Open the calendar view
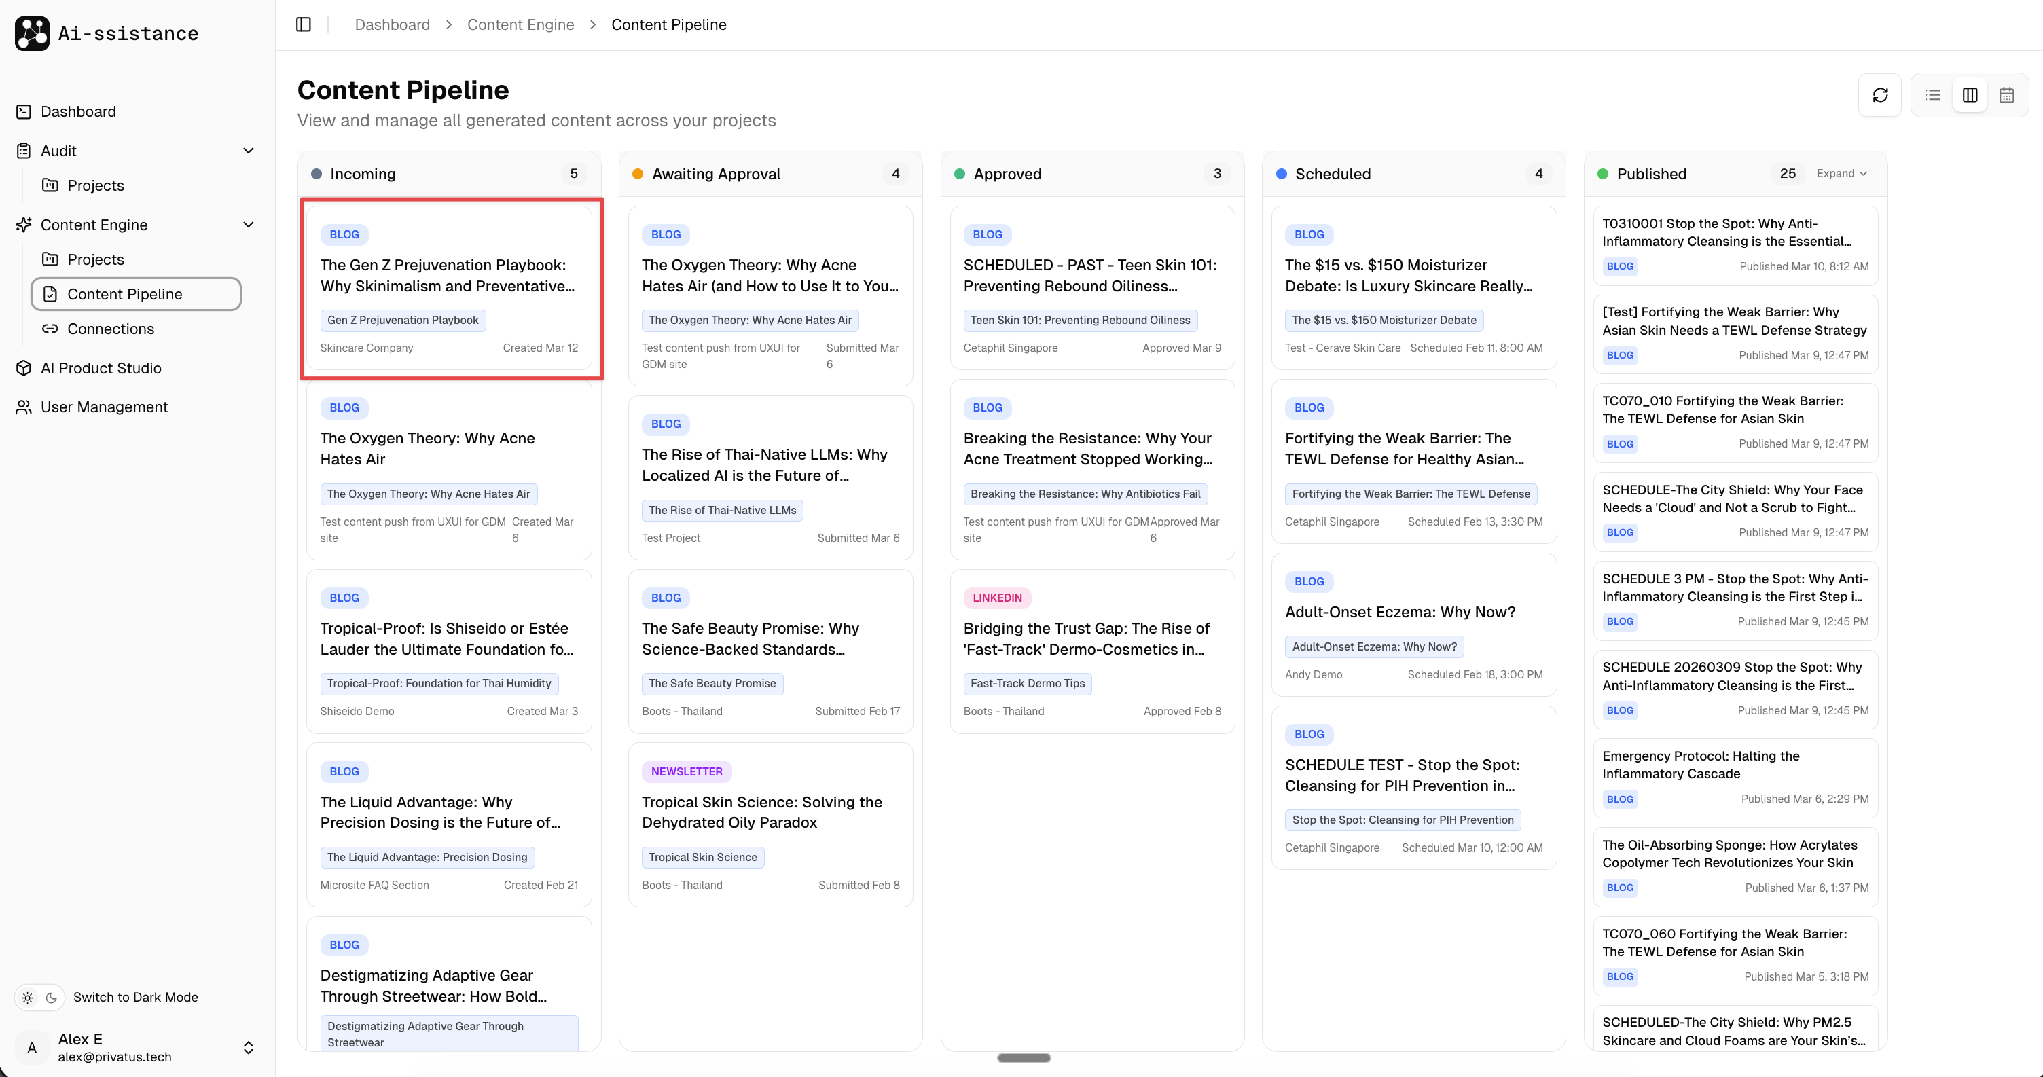 (x=2006, y=94)
